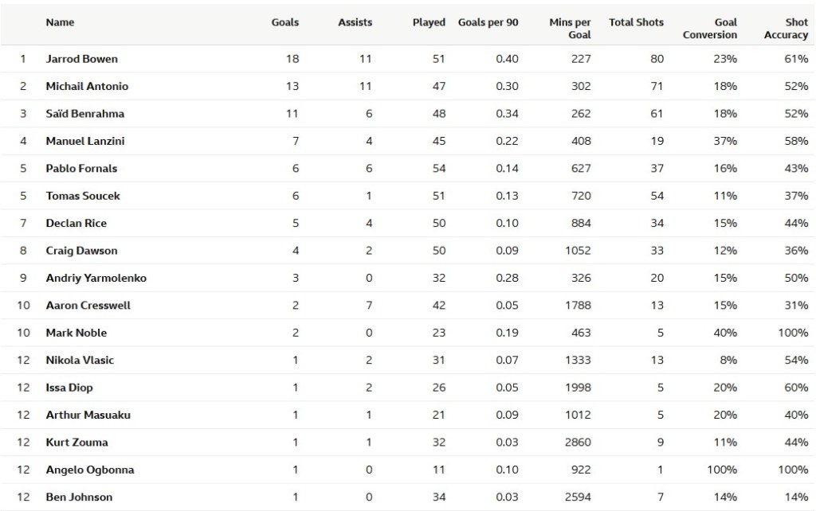Image resolution: width=816 pixels, height=511 pixels.
Task: Select Craig Dawson row name
Action: coord(81,251)
